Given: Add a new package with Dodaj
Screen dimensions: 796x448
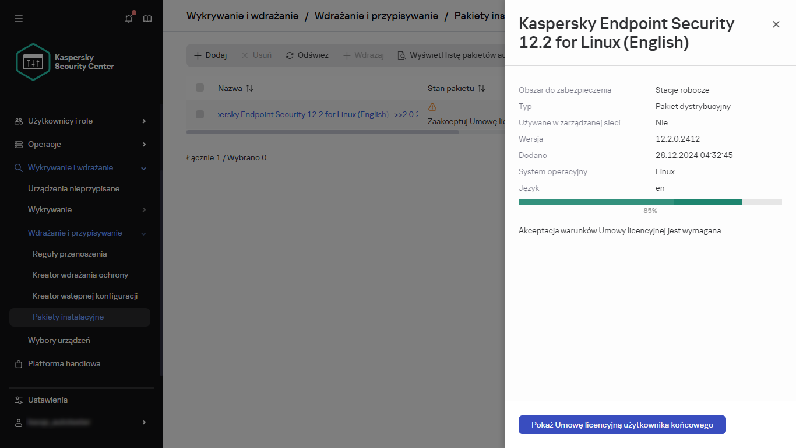Looking at the screenshot, I should click(210, 55).
